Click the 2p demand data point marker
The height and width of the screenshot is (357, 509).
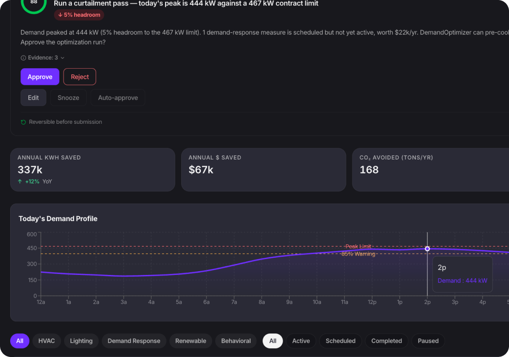coord(427,249)
